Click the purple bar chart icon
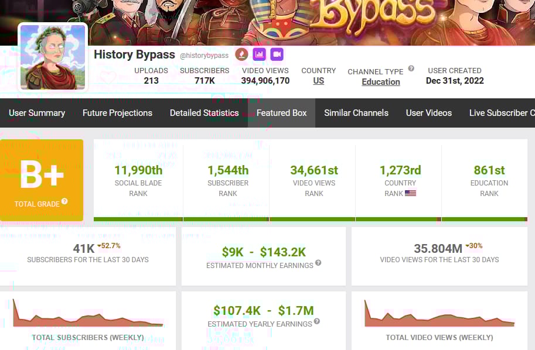 click(260, 54)
